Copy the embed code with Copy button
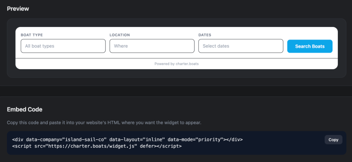Screen dimensions: 352x162 (x=333, y=140)
